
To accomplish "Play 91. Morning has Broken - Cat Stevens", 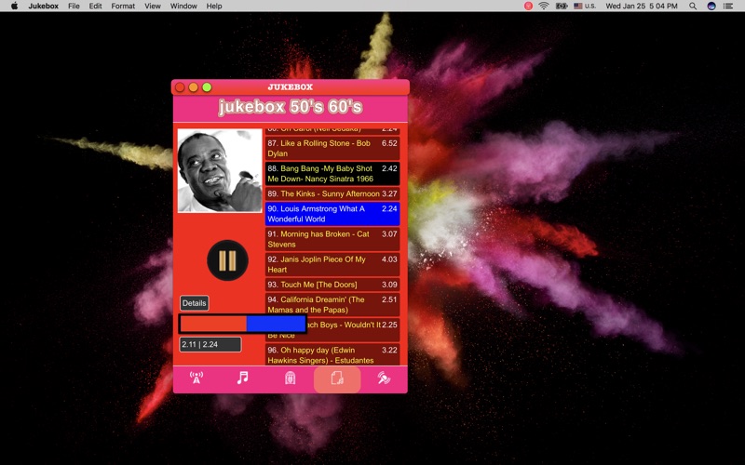I will point(332,239).
